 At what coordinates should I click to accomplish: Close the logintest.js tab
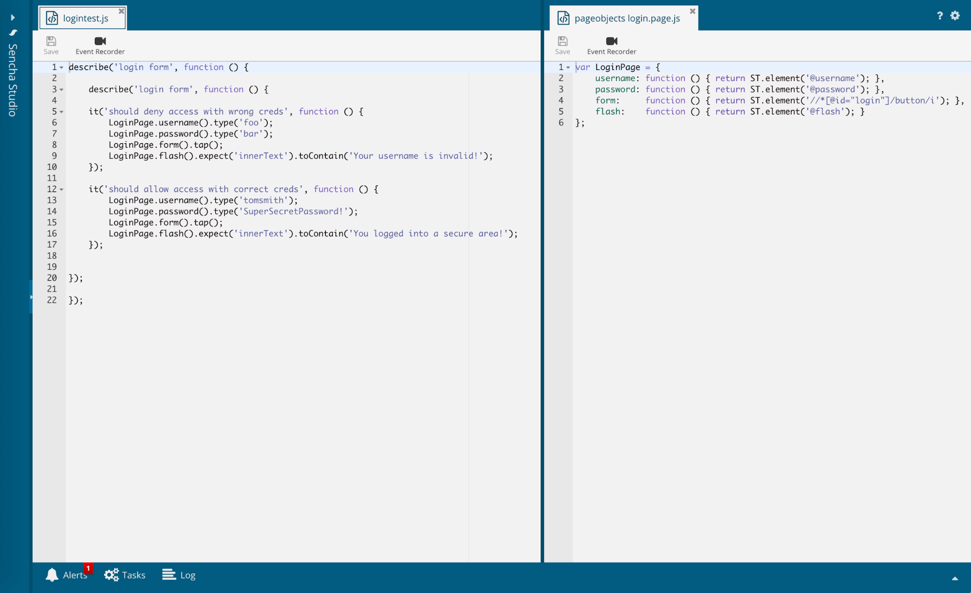click(x=121, y=11)
